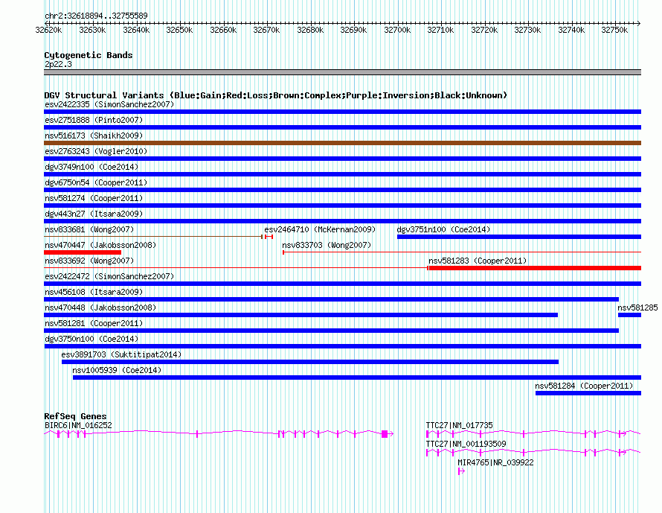Screen dimensions: 662x513
Task: Select dgv443n27 (Itsara2009) label
Action: click(94, 214)
